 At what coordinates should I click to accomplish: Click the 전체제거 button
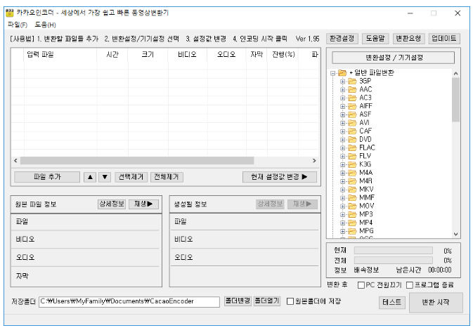tap(167, 177)
